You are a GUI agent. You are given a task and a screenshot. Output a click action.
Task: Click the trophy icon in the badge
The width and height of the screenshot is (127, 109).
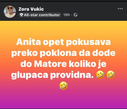click(21, 15)
